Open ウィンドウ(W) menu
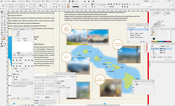175x106 pixels. click(x=56, y=1)
